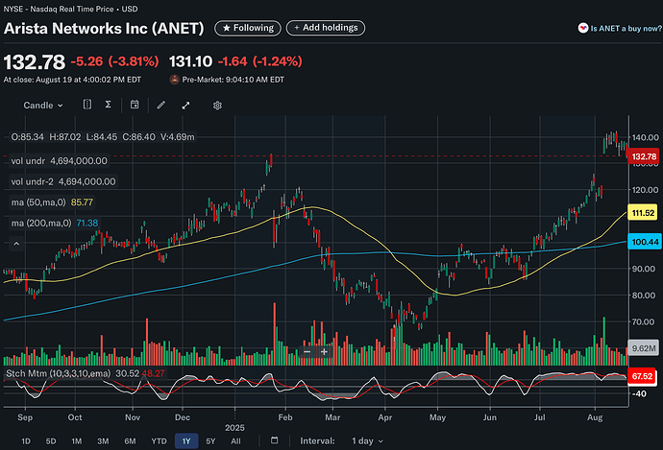Image resolution: width=663 pixels, height=450 pixels.
Task: Select the 5Y range tab
Action: pyautogui.click(x=210, y=441)
